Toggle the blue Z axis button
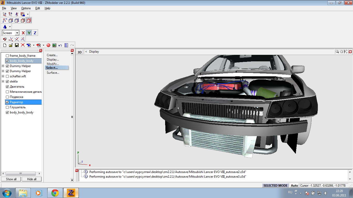Screen dimensions: 353x198 click(x=35, y=33)
